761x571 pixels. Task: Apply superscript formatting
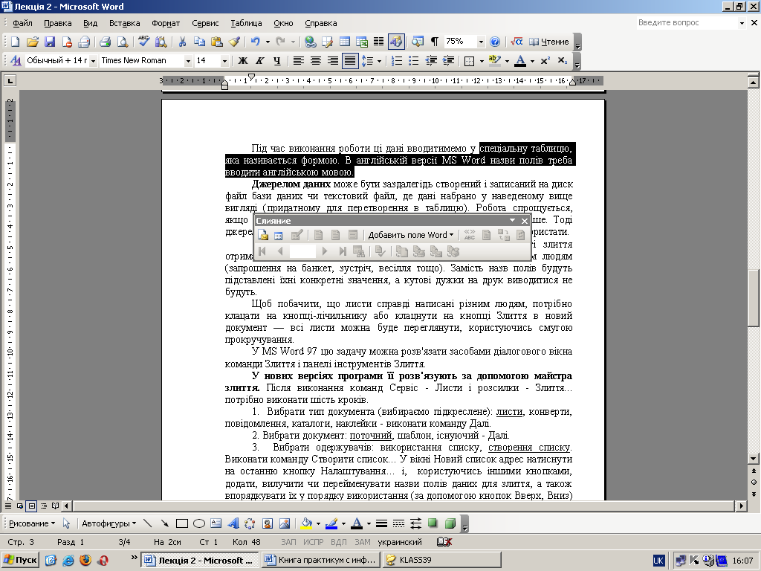tap(545, 61)
